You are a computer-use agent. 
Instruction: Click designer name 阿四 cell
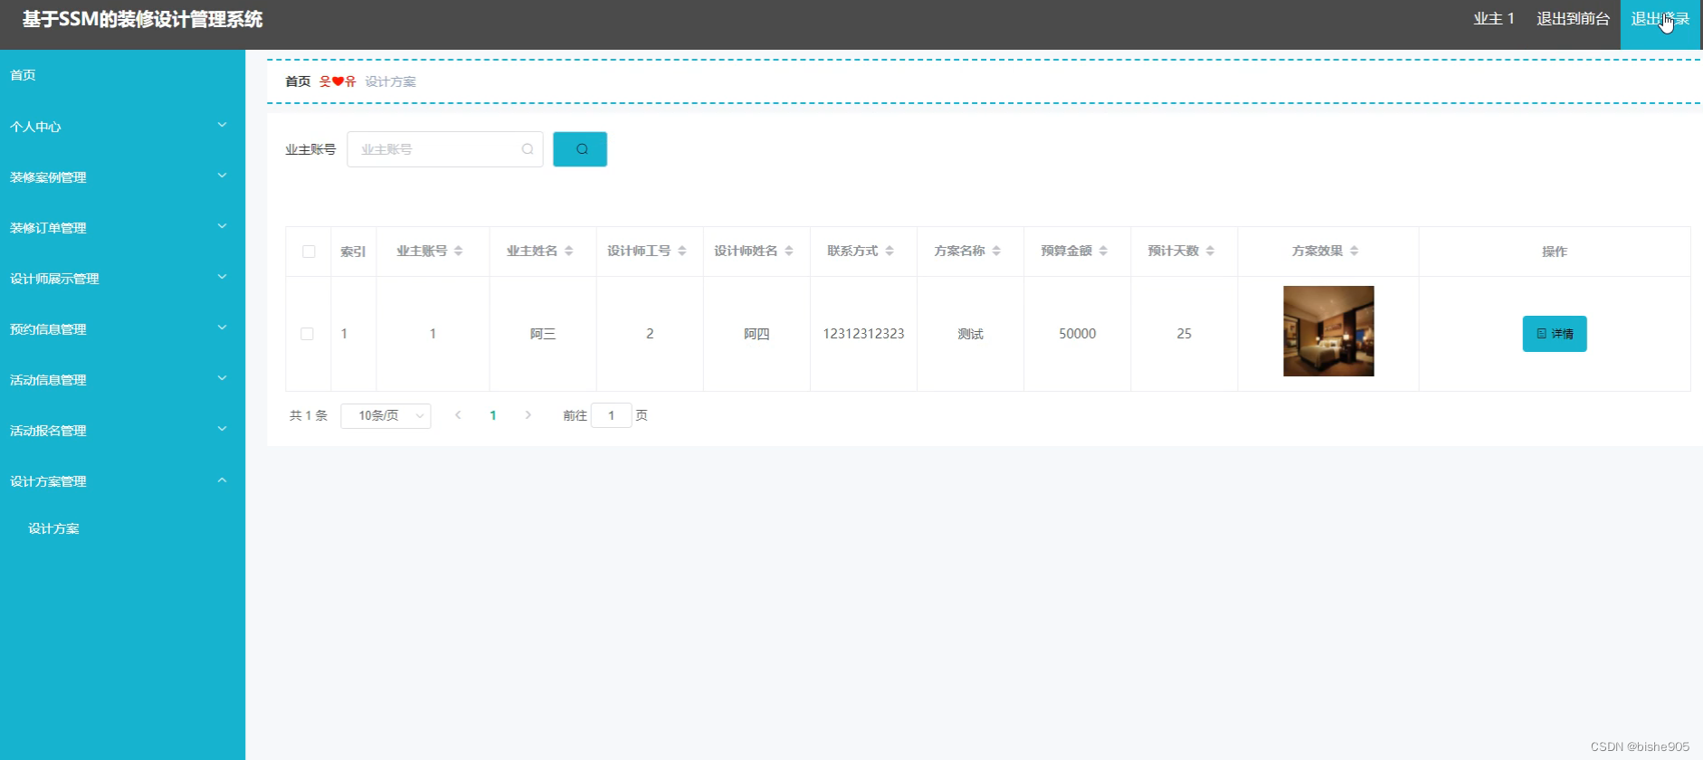[756, 334]
